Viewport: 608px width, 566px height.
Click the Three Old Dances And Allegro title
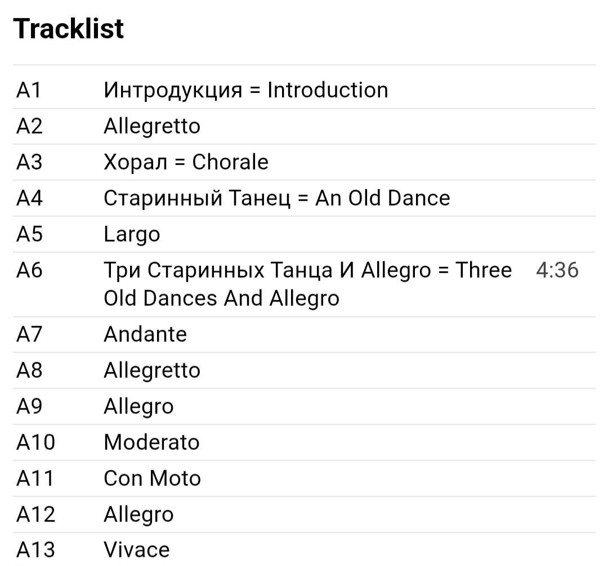tap(307, 284)
